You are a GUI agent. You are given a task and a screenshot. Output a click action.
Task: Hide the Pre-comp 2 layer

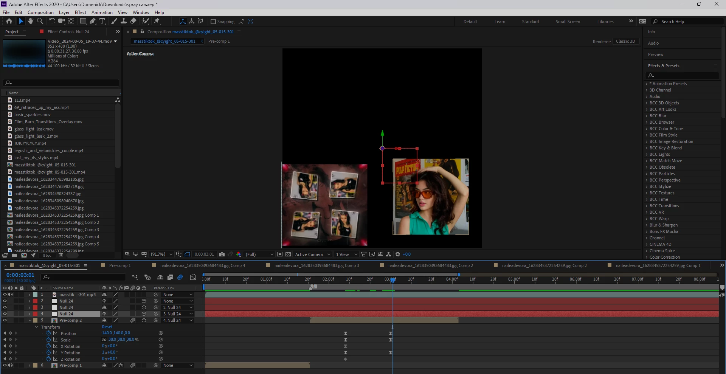click(x=5, y=321)
